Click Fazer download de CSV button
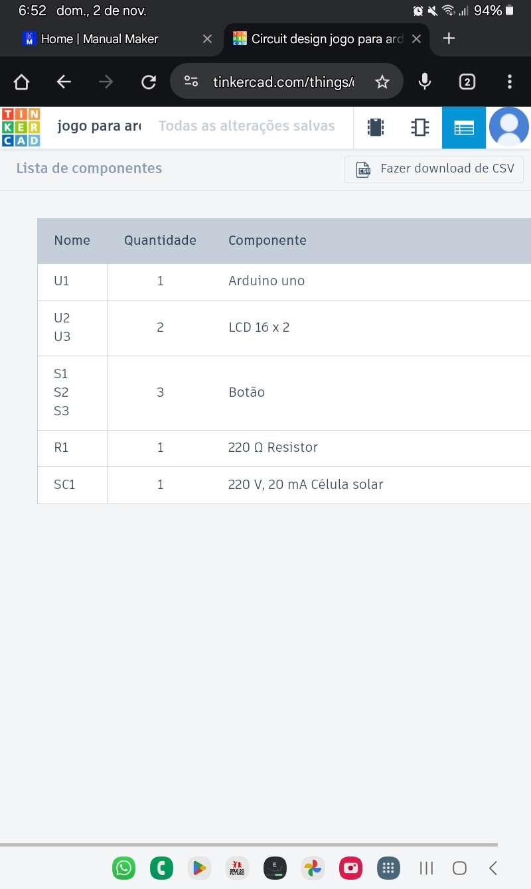Screen dimensions: 531x889 pos(434,169)
